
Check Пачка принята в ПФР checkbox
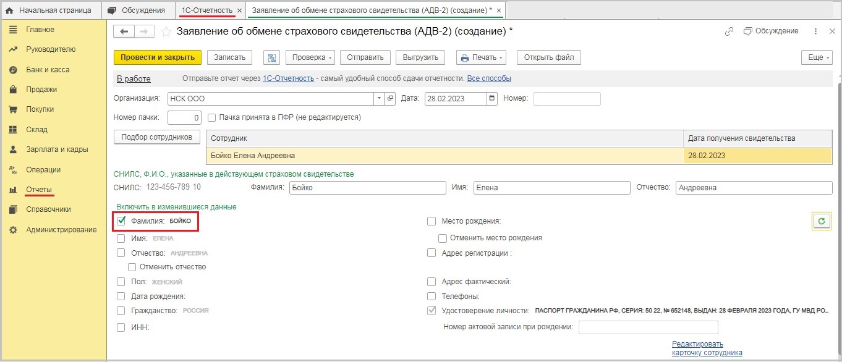coord(212,117)
